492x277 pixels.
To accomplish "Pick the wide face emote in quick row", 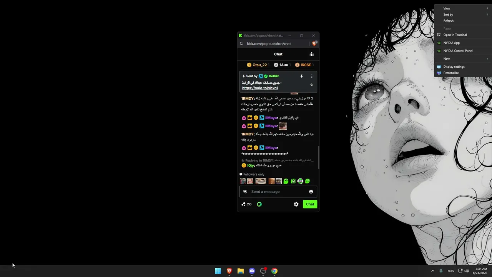I will pos(261,181).
